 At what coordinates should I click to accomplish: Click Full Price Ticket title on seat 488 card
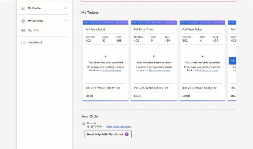(x=95, y=30)
